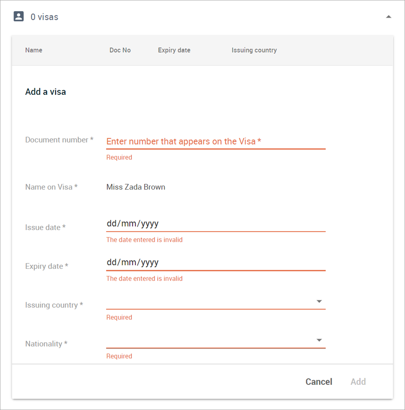Open the Issuing country dropdown
This screenshot has height=410, width=405.
pyautogui.click(x=319, y=301)
